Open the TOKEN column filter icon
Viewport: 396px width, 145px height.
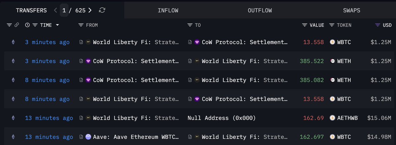click(332, 25)
